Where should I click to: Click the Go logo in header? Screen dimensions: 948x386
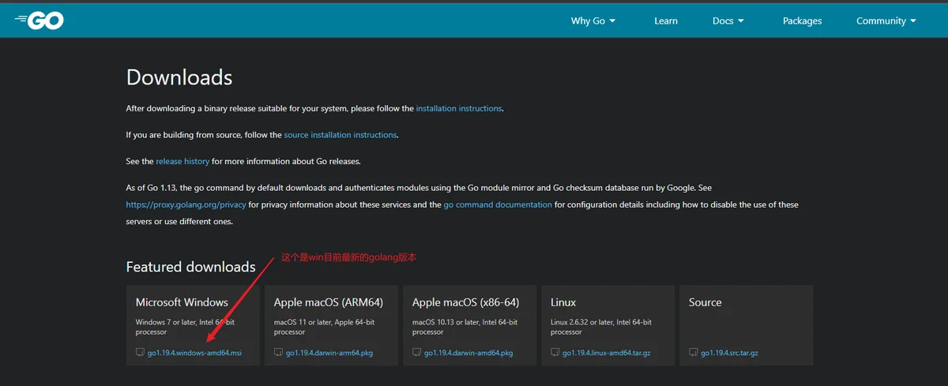(x=39, y=21)
